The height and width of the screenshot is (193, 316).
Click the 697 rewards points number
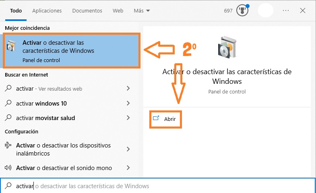point(228,11)
